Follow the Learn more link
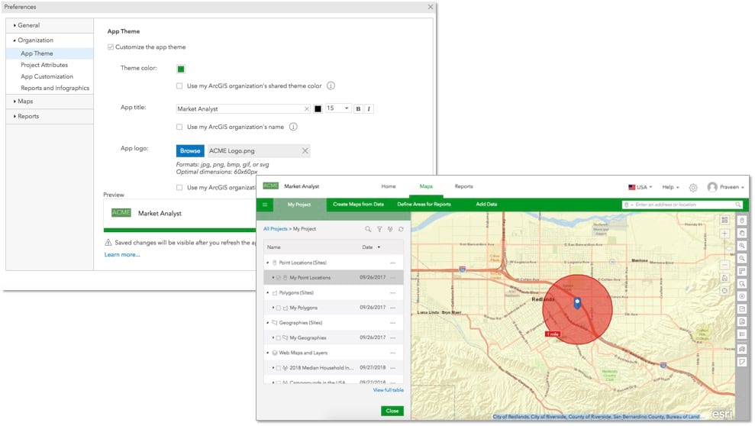 (122, 255)
